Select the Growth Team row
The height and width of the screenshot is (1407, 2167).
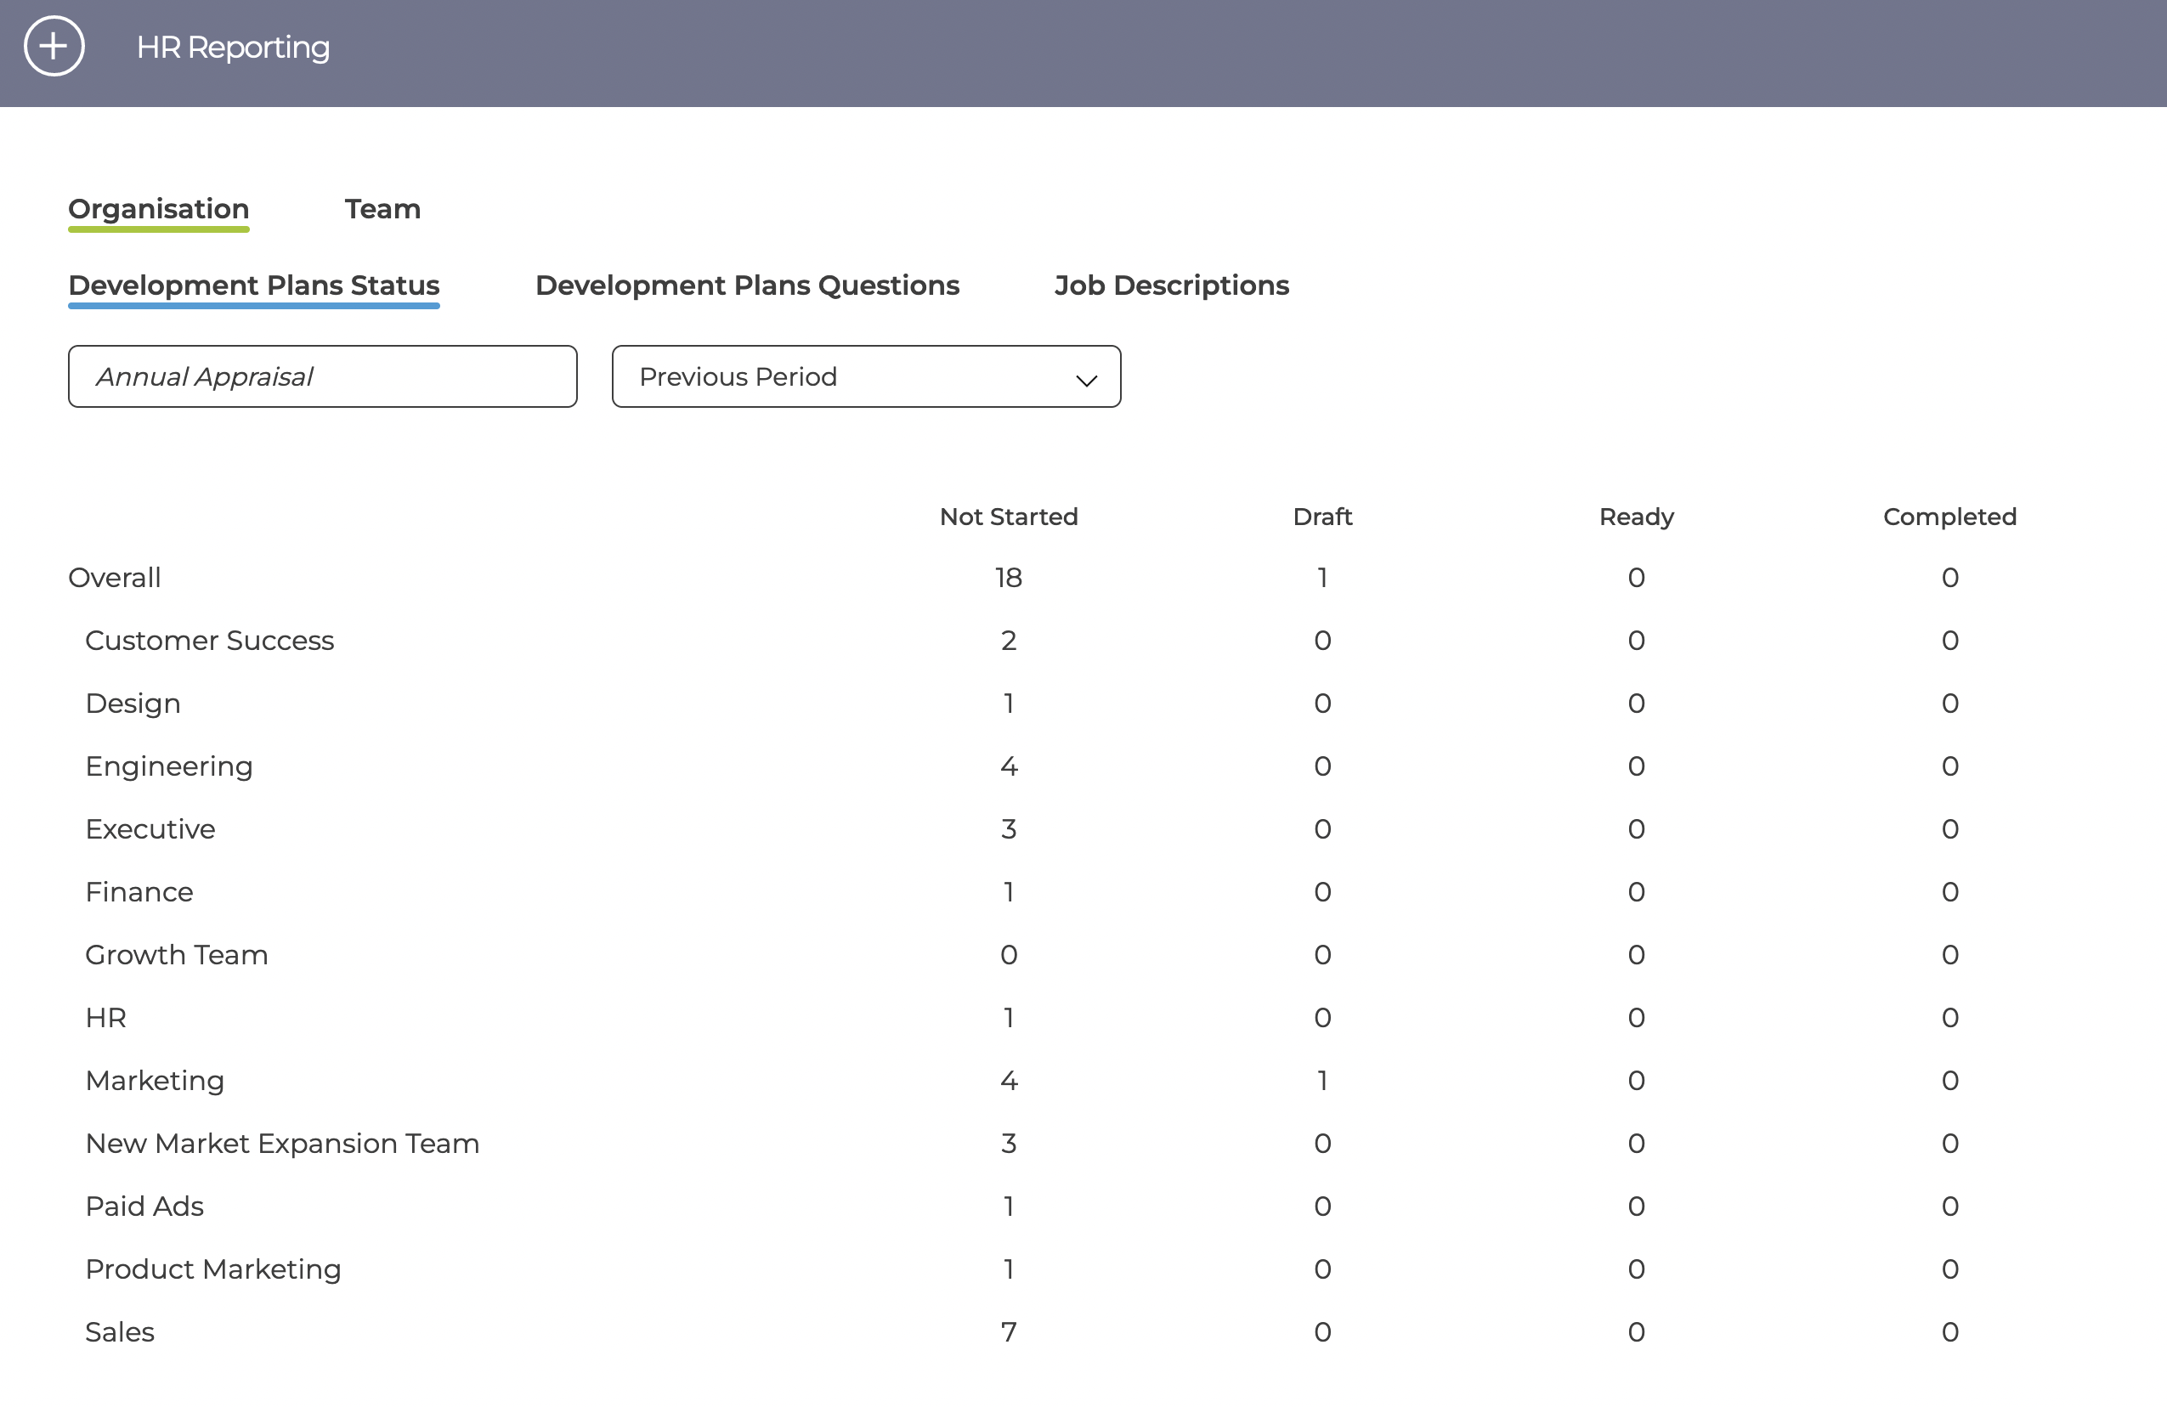(1083, 955)
